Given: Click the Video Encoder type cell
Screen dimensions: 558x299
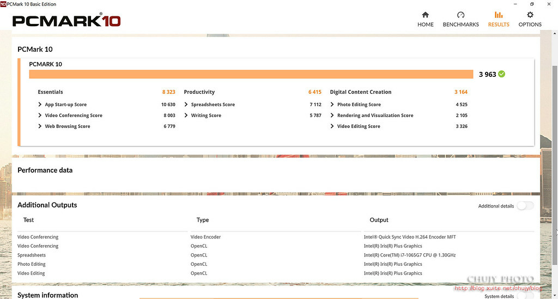Looking at the screenshot, I should pos(205,237).
